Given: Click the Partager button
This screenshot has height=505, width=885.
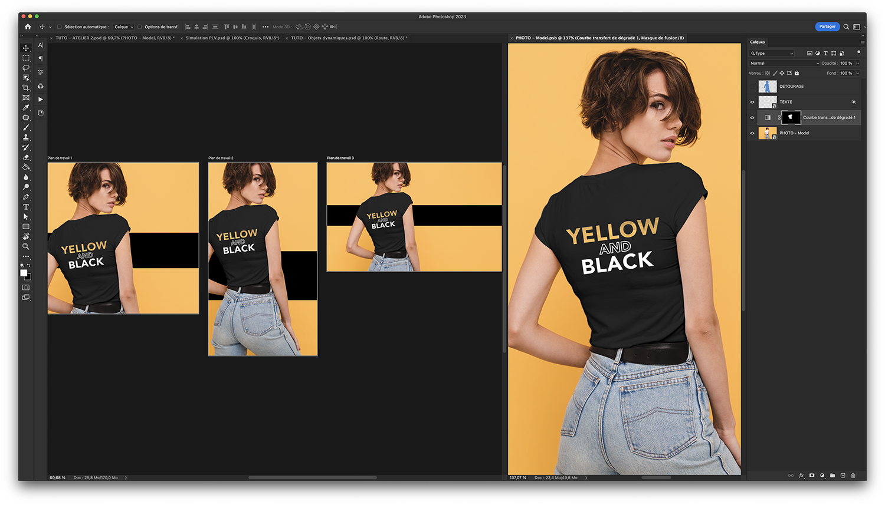Looking at the screenshot, I should 827,27.
